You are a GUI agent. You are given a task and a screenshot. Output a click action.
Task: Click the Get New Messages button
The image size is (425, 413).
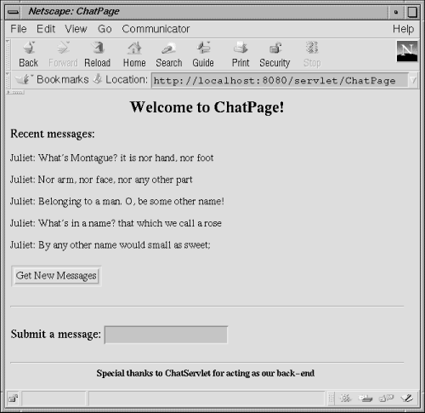click(x=56, y=276)
